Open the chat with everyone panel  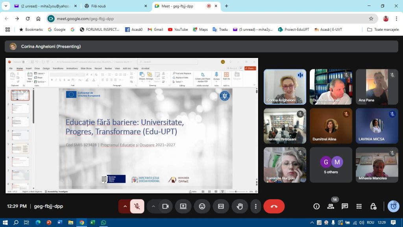click(x=345, y=206)
